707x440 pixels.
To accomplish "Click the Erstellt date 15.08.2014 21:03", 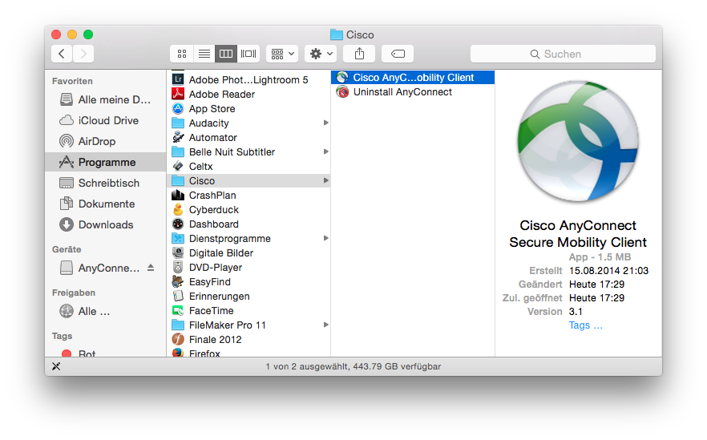I will click(x=608, y=271).
